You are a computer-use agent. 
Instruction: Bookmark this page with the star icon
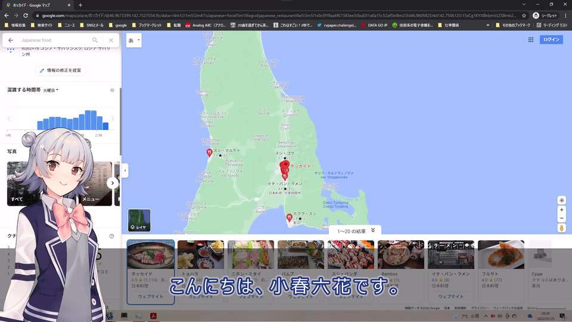coord(524,16)
